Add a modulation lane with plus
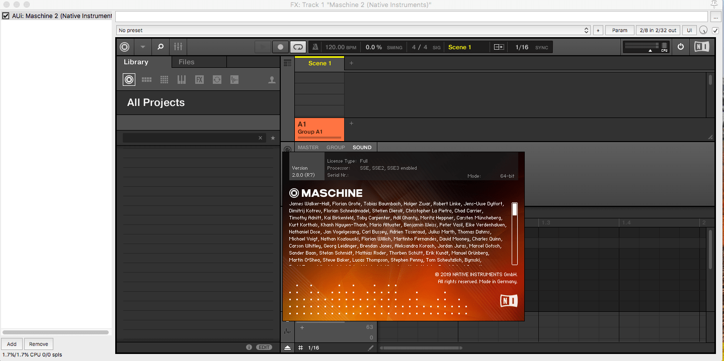724x361 pixels. click(302, 327)
